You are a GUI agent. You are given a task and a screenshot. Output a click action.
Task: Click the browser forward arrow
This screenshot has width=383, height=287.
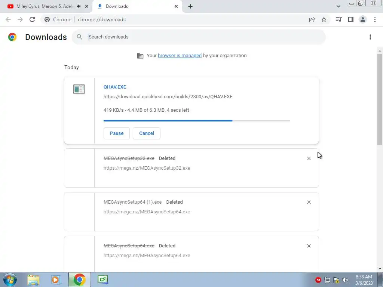[x=20, y=19]
